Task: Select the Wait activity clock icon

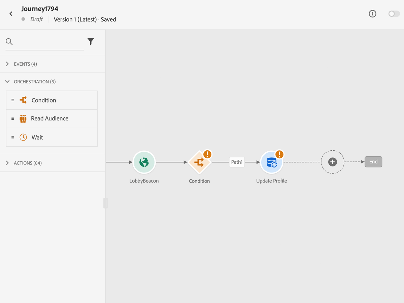Action: (23, 137)
